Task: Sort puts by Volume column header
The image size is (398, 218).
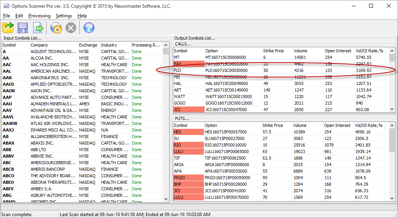Action: (307, 125)
